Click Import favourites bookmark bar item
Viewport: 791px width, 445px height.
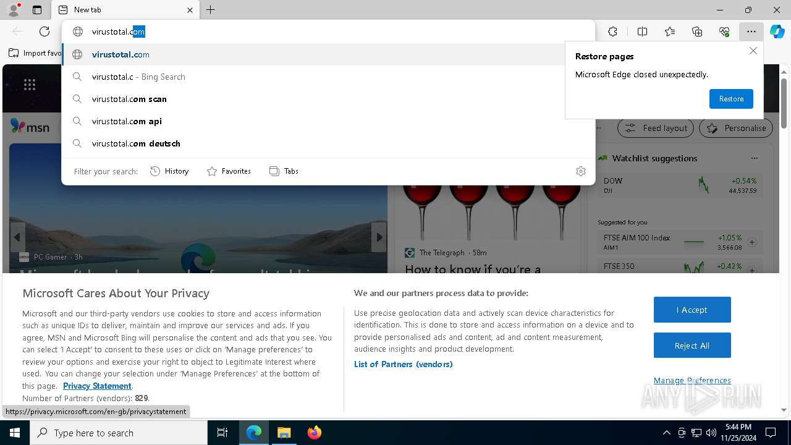click(35, 53)
